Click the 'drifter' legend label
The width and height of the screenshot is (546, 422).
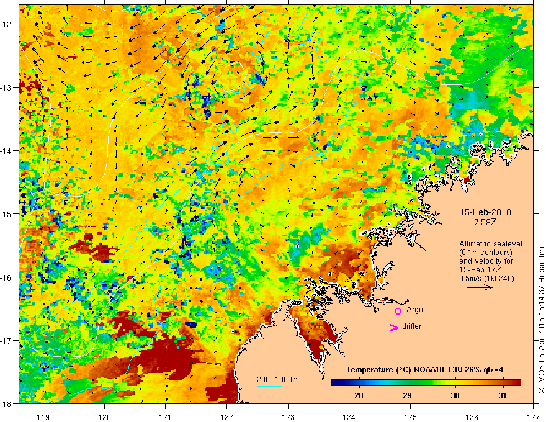pyautogui.click(x=411, y=326)
